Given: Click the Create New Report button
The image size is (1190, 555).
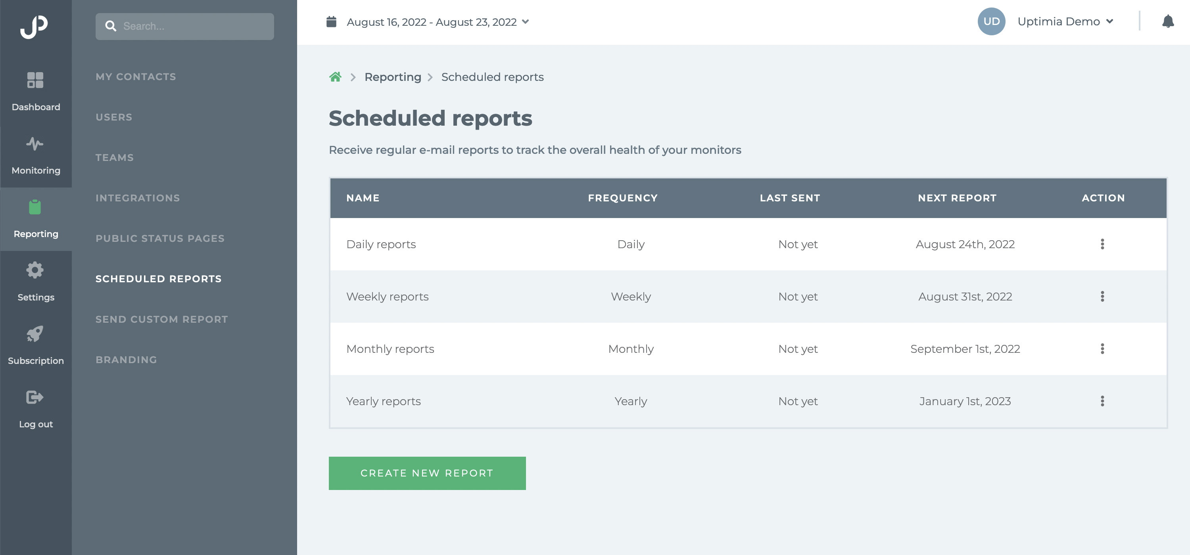Looking at the screenshot, I should (427, 473).
